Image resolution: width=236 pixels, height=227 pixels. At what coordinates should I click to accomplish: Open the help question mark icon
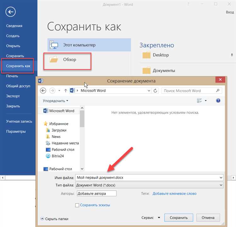[x=218, y=100]
